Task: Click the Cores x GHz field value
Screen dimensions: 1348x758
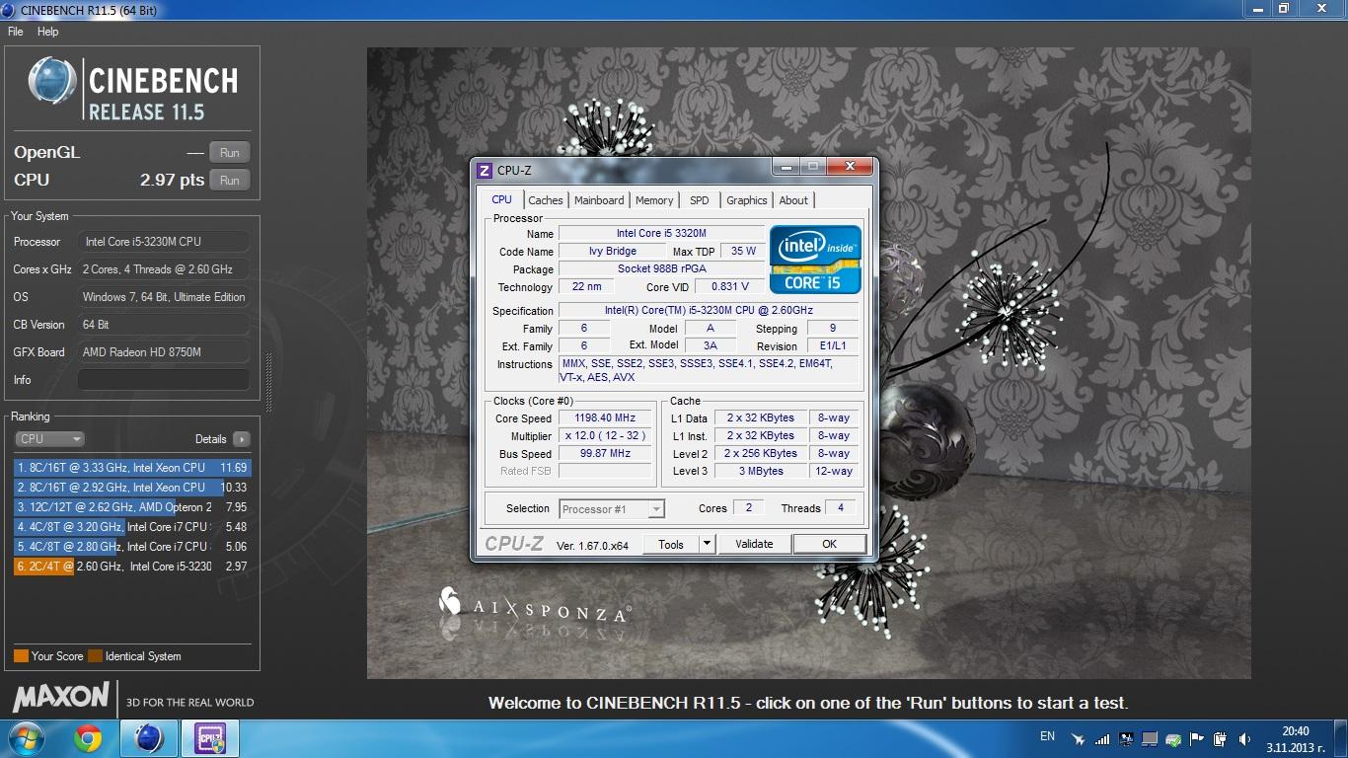Action: [x=164, y=269]
